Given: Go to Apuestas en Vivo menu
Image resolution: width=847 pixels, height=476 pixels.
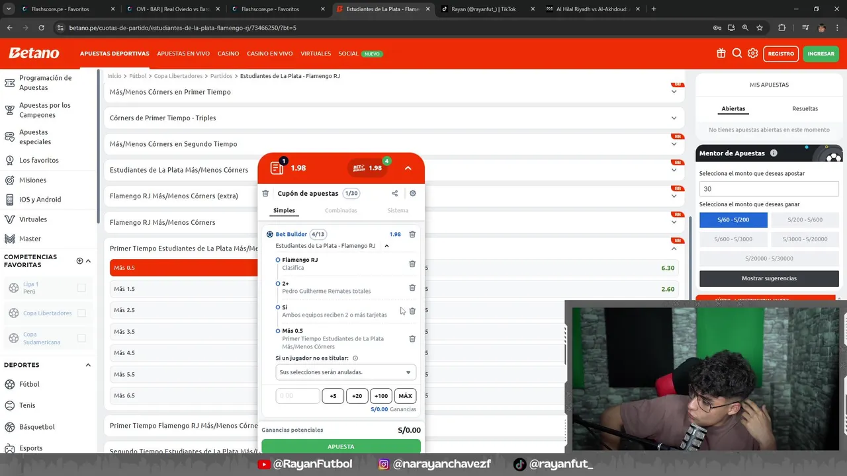Looking at the screenshot, I should point(183,54).
